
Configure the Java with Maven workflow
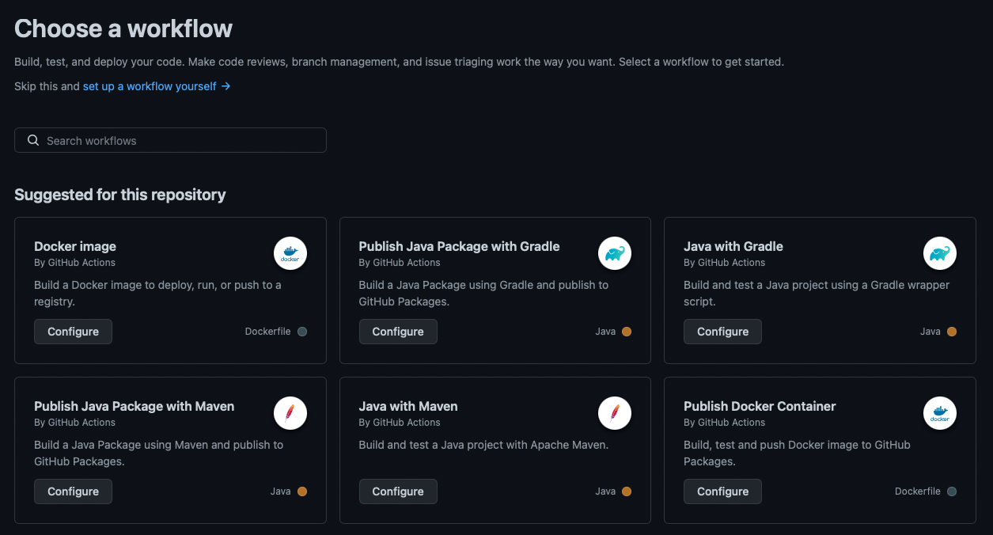[398, 491]
